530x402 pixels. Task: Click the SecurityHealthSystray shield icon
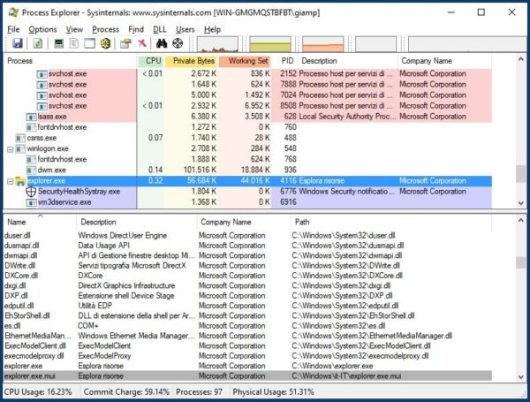tap(31, 192)
